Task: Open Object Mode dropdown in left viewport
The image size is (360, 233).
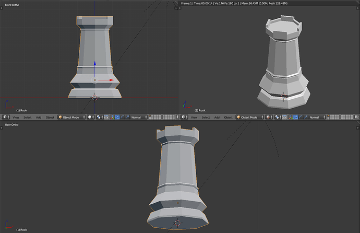Action: coord(71,117)
